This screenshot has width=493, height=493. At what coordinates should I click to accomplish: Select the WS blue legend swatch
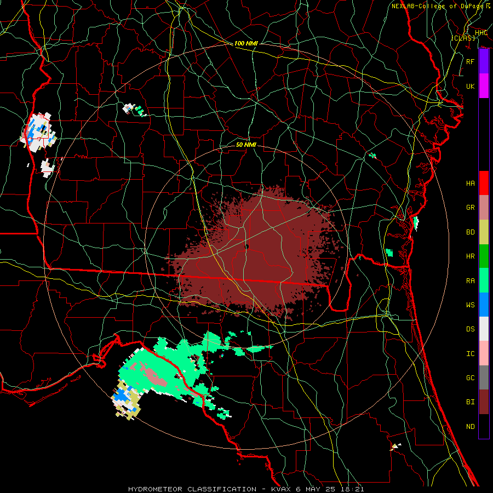[484, 305]
